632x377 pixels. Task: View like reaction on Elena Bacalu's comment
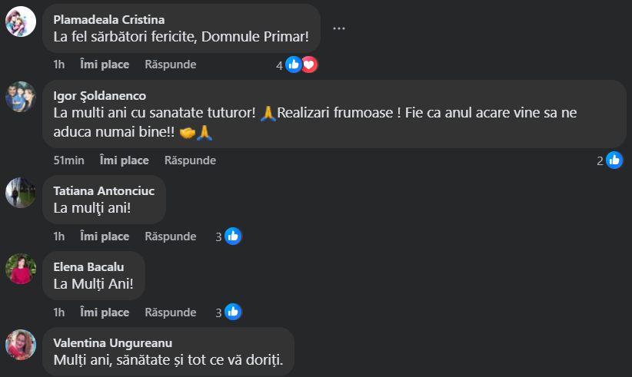233,313
